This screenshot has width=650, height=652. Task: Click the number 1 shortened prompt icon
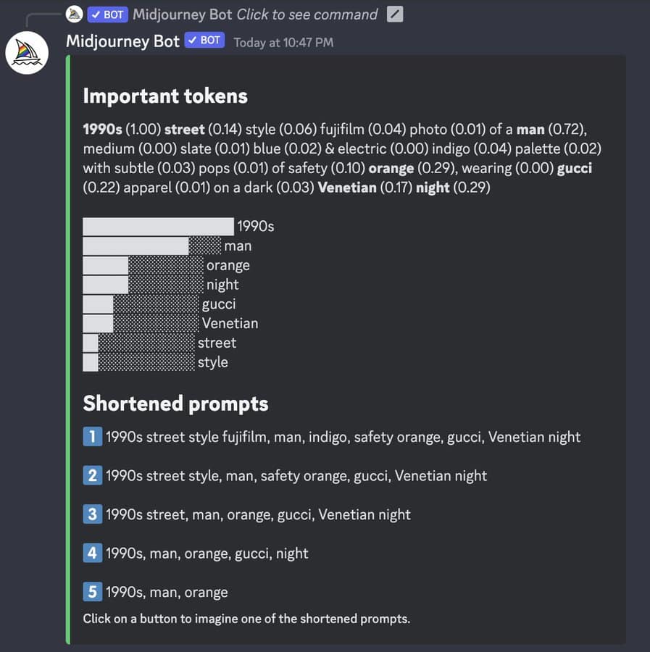[x=92, y=437]
